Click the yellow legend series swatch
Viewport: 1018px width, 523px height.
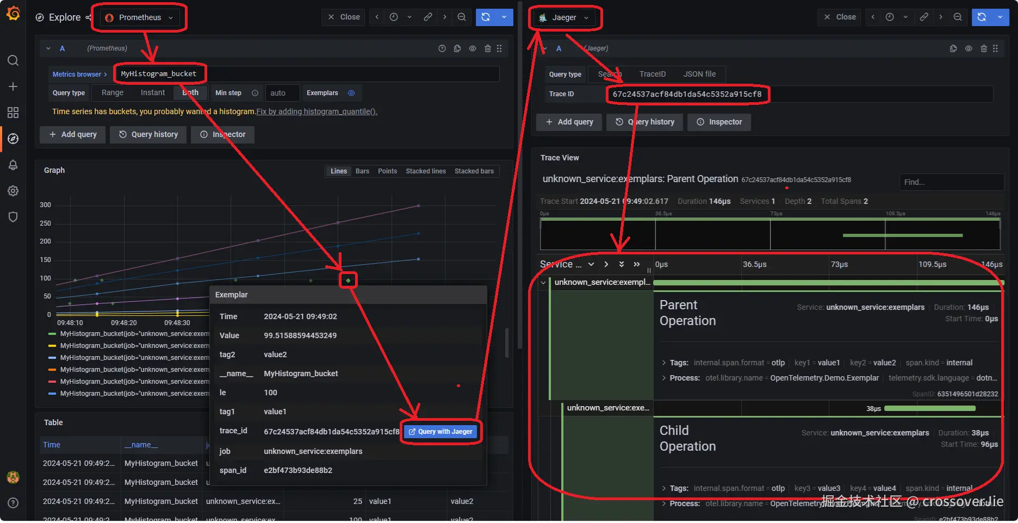click(x=52, y=346)
